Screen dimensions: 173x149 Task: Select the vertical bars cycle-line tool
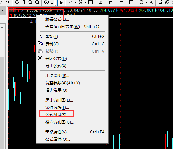click(91, 2)
